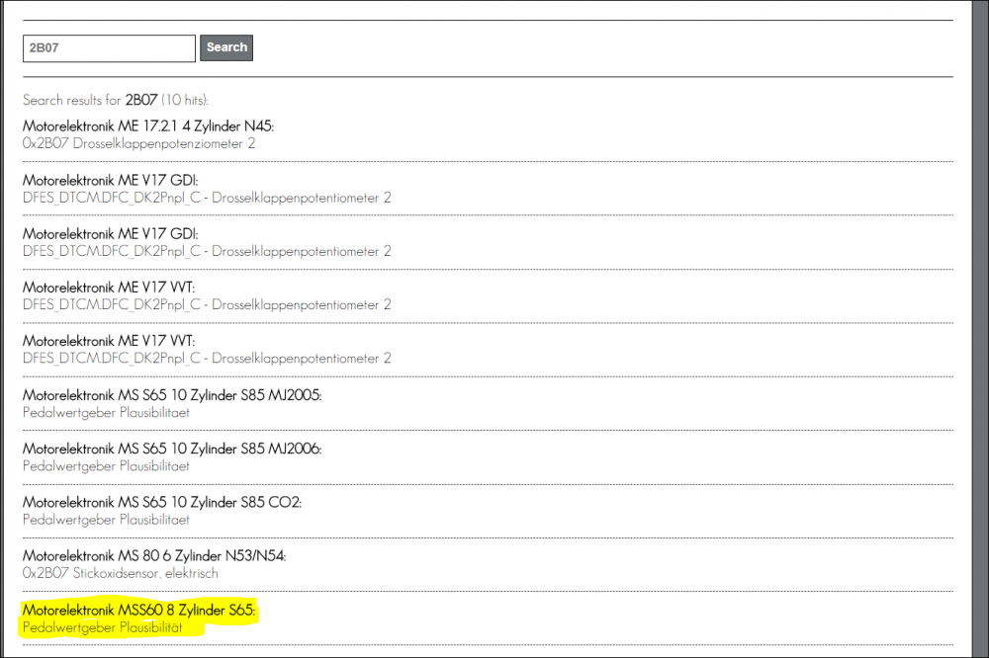
Task: Click Pedalwertgeber Plausibilitaet under S85 MJ2005
Action: (106, 413)
